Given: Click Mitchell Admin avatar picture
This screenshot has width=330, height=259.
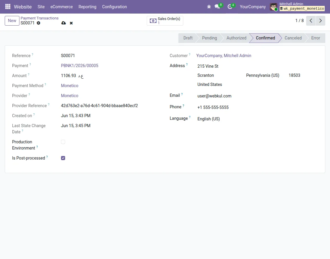Looking at the screenshot, I should tap(274, 7).
